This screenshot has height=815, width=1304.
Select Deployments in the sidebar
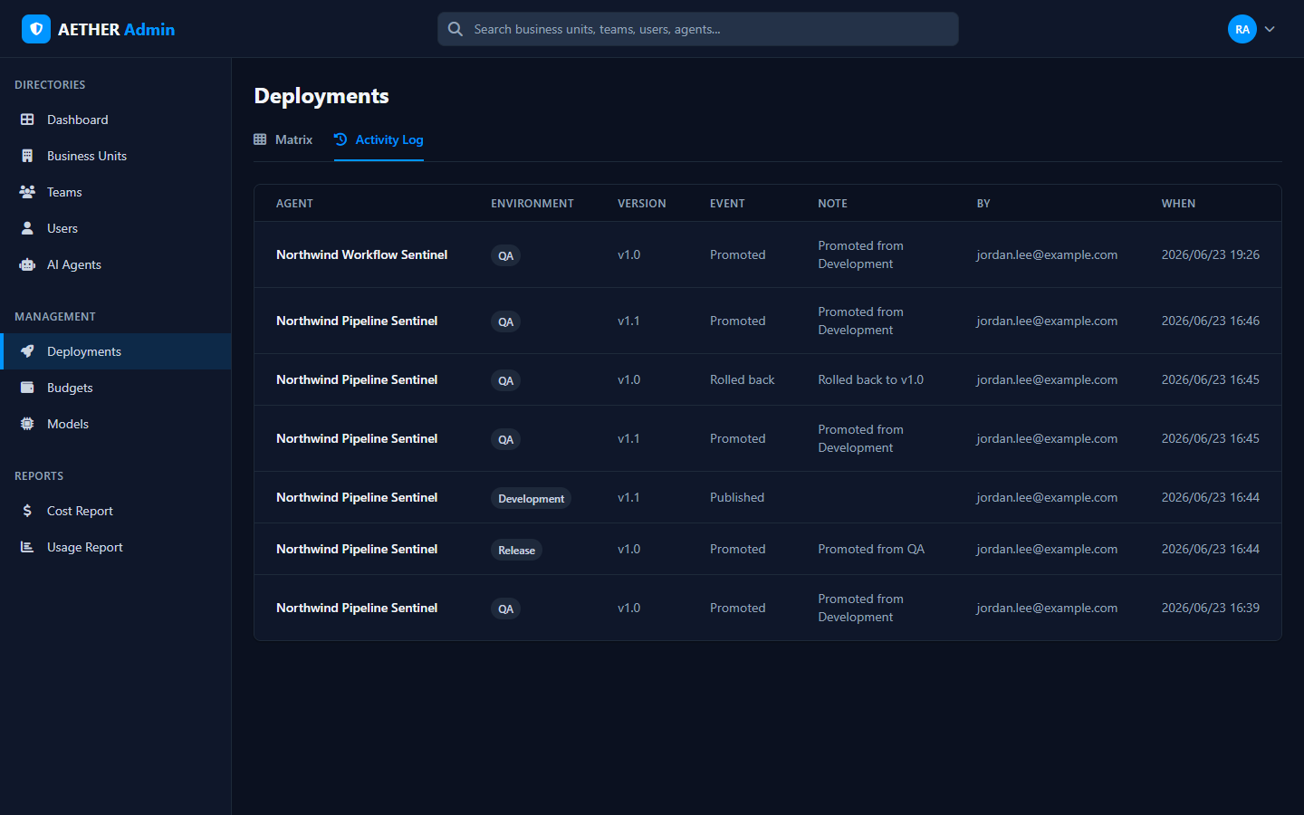[116, 351]
